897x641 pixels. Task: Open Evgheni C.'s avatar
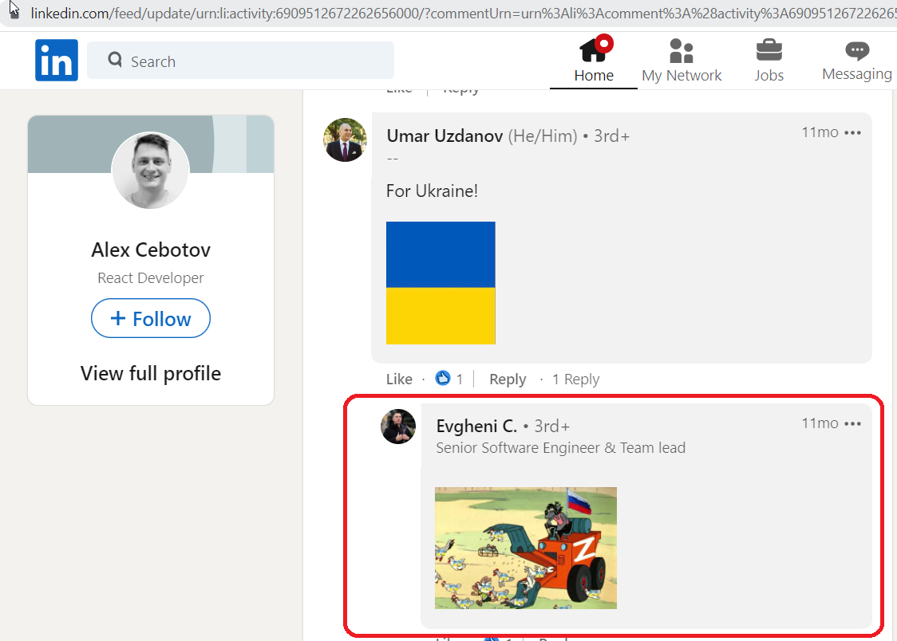[398, 427]
